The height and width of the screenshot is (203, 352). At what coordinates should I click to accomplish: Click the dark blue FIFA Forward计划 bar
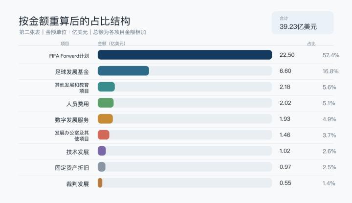tap(185, 55)
